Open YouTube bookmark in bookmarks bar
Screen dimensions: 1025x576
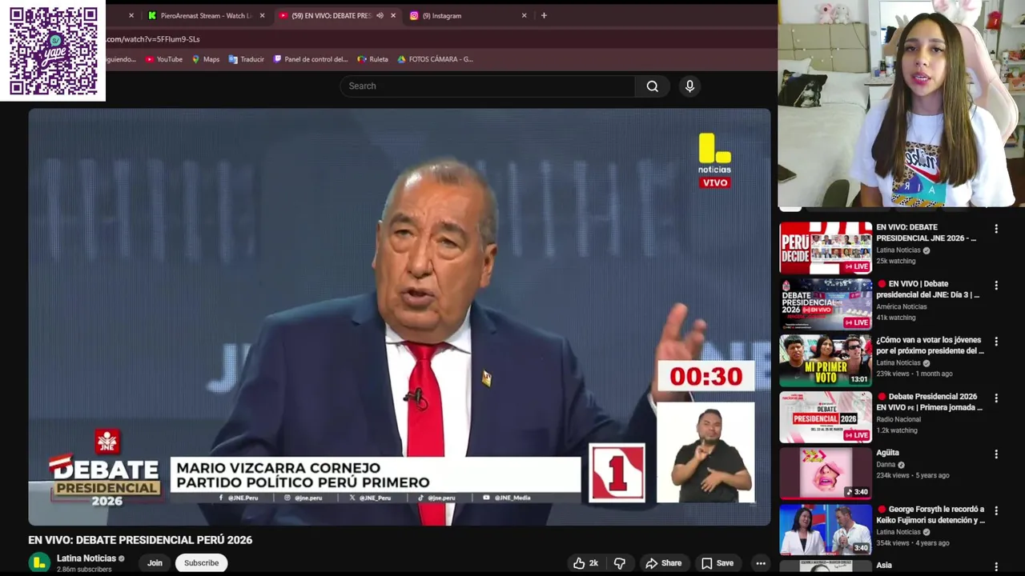pyautogui.click(x=164, y=59)
